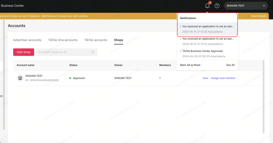Image resolution: width=273 pixels, height=143 pixels.
Task: Select the TikTok accounts tab
Action: coord(96,40)
